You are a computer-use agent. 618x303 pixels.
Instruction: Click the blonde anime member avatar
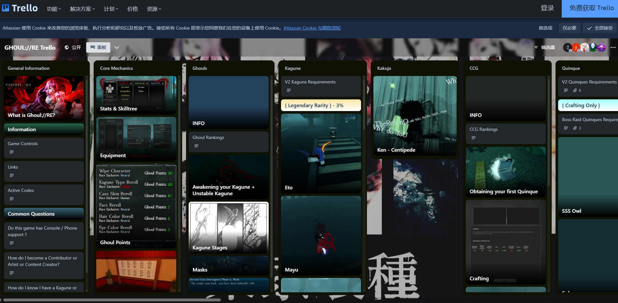tap(584, 47)
